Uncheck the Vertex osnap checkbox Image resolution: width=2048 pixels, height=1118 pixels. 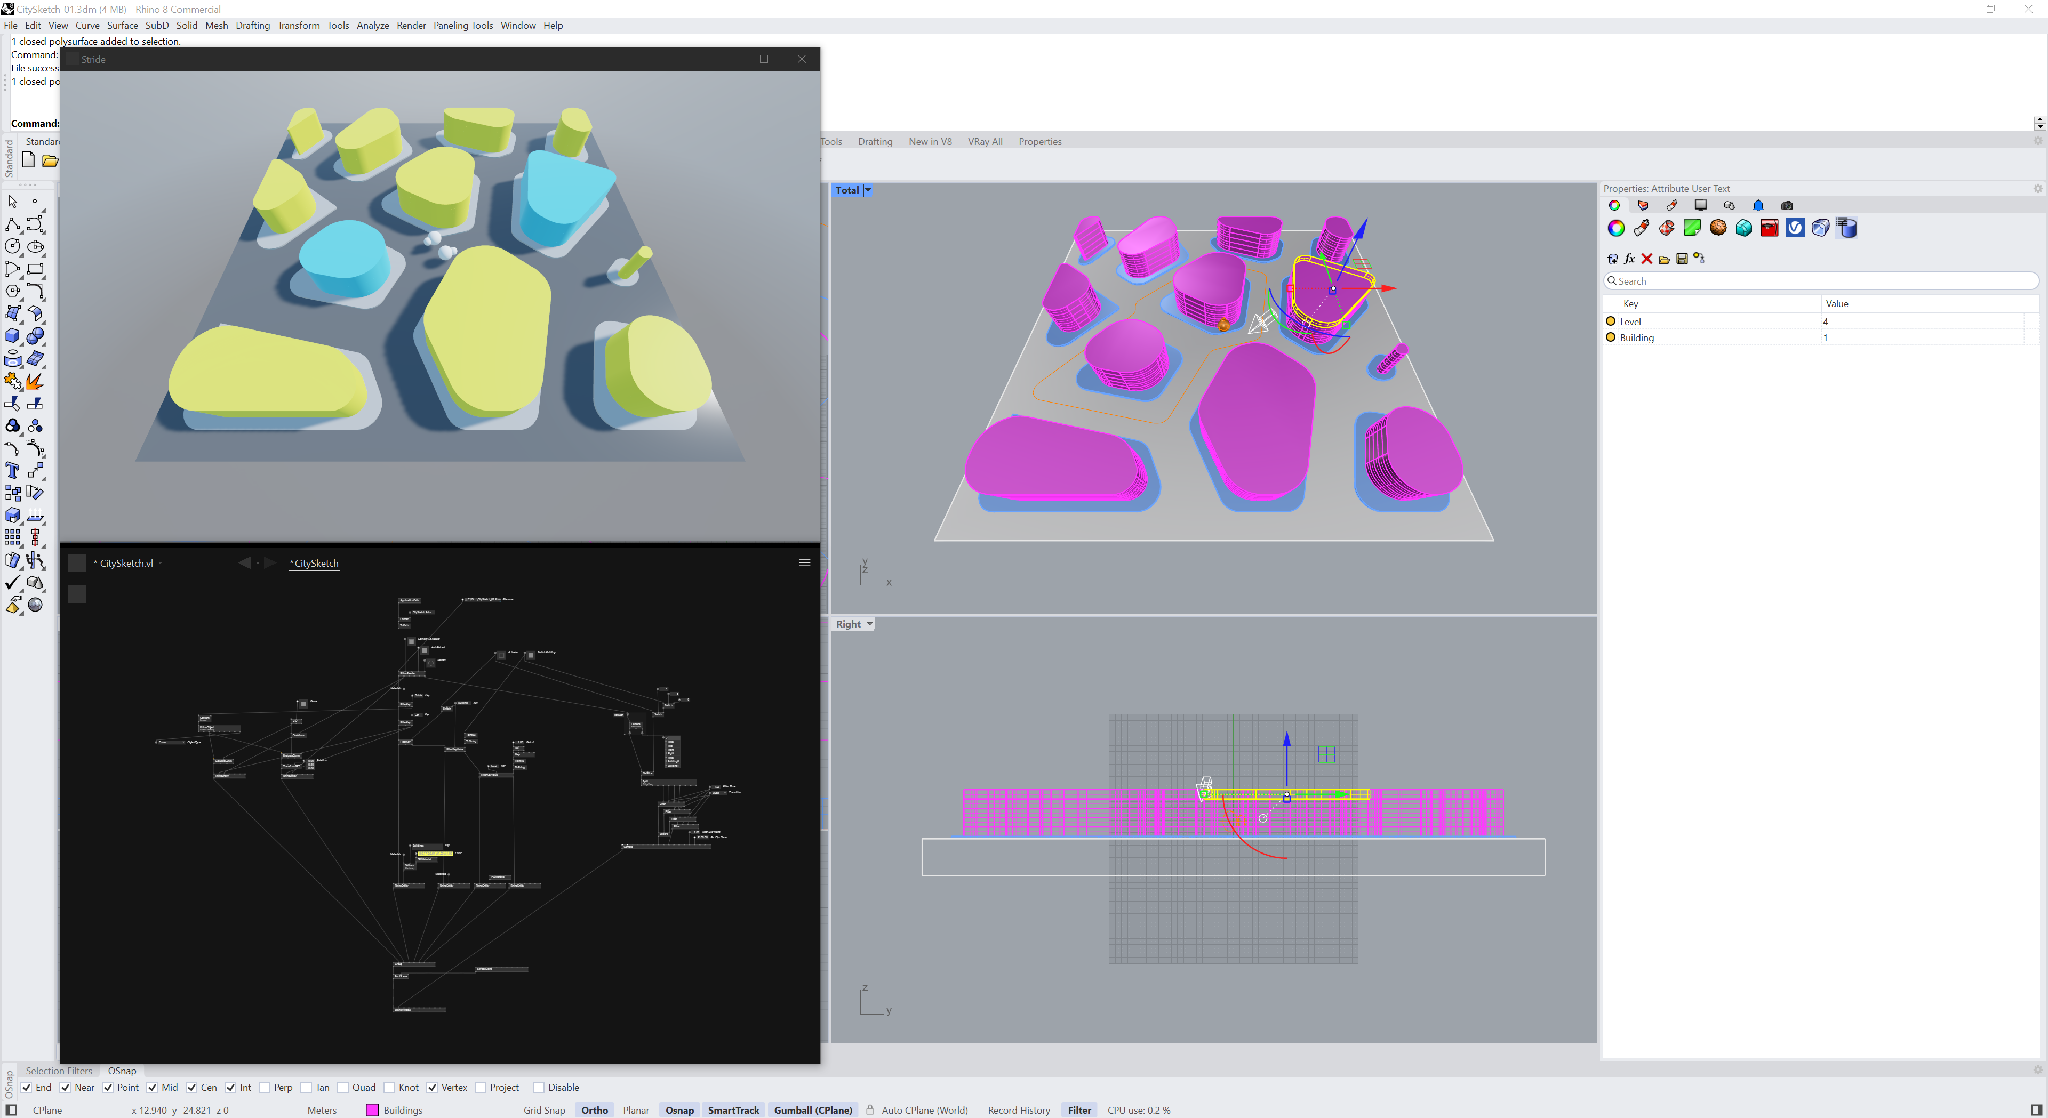(431, 1088)
